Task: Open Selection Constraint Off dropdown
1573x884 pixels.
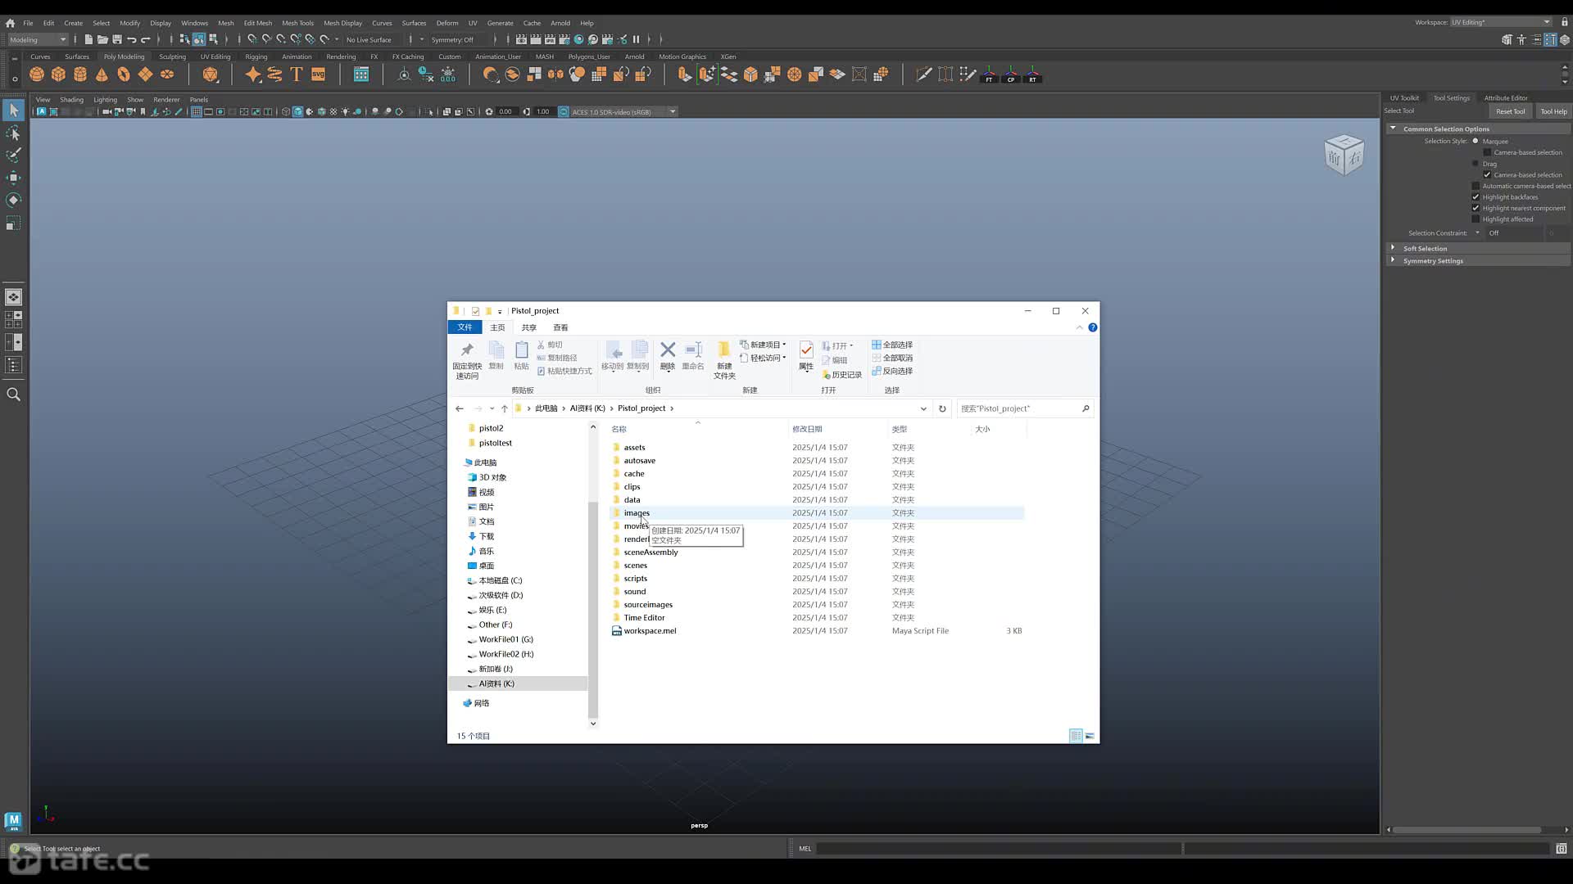Action: (1515, 233)
